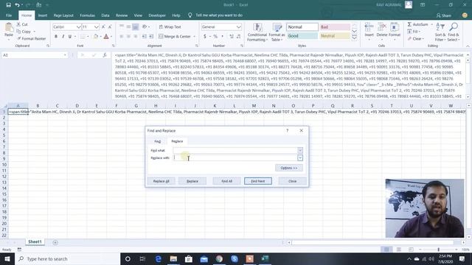Open Sort & Filter

440,32
